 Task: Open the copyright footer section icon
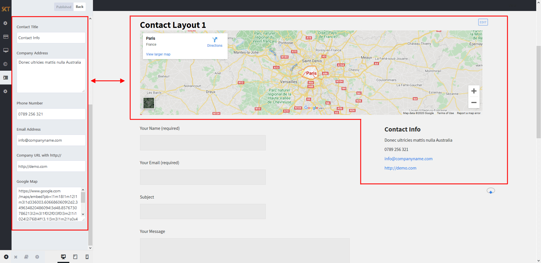click(x=6, y=64)
